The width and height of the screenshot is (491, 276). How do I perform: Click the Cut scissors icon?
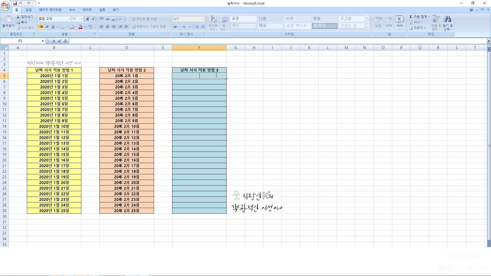[18, 17]
